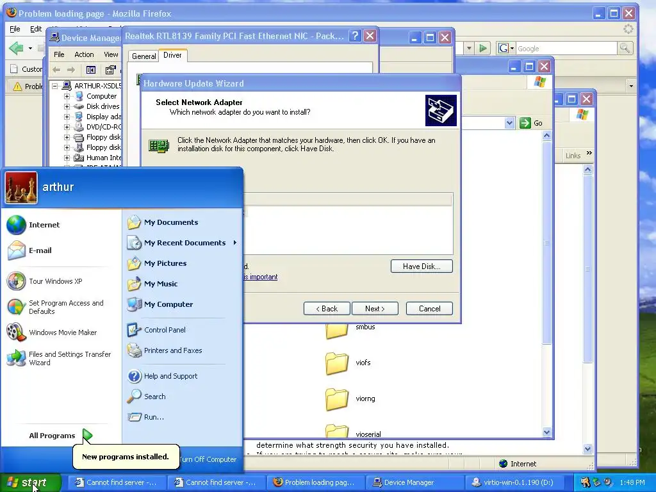The width and height of the screenshot is (656, 492).
Task: Cancel the Hardware Update Wizard
Action: pos(429,309)
